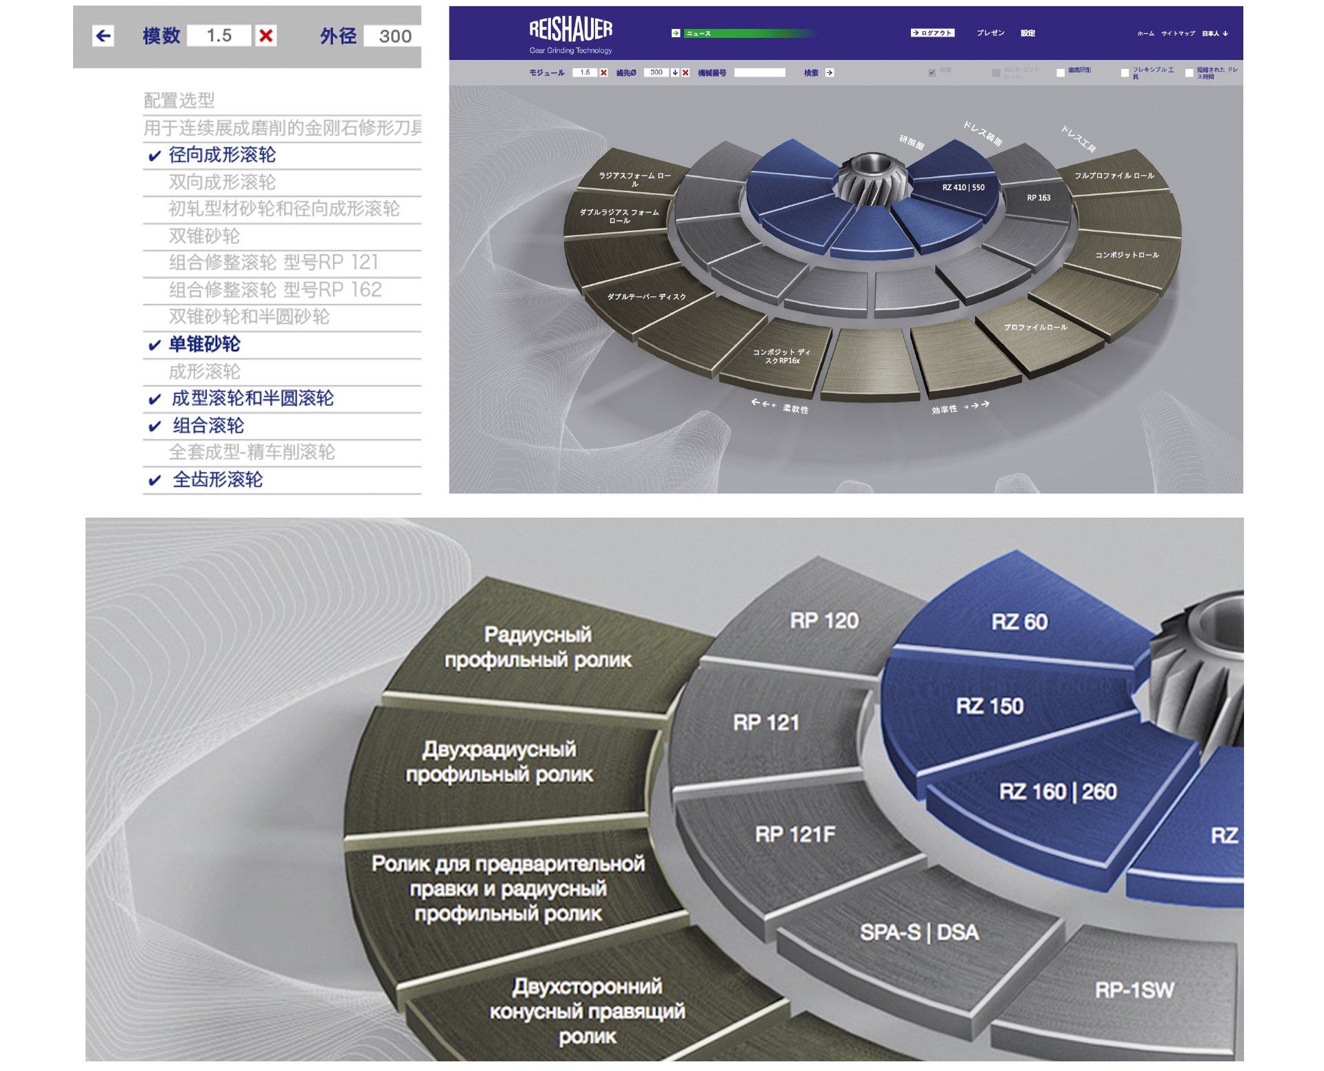Uncheck 成型滚轮和半圆滚轮 option
1324x1071 pixels.
155,400
